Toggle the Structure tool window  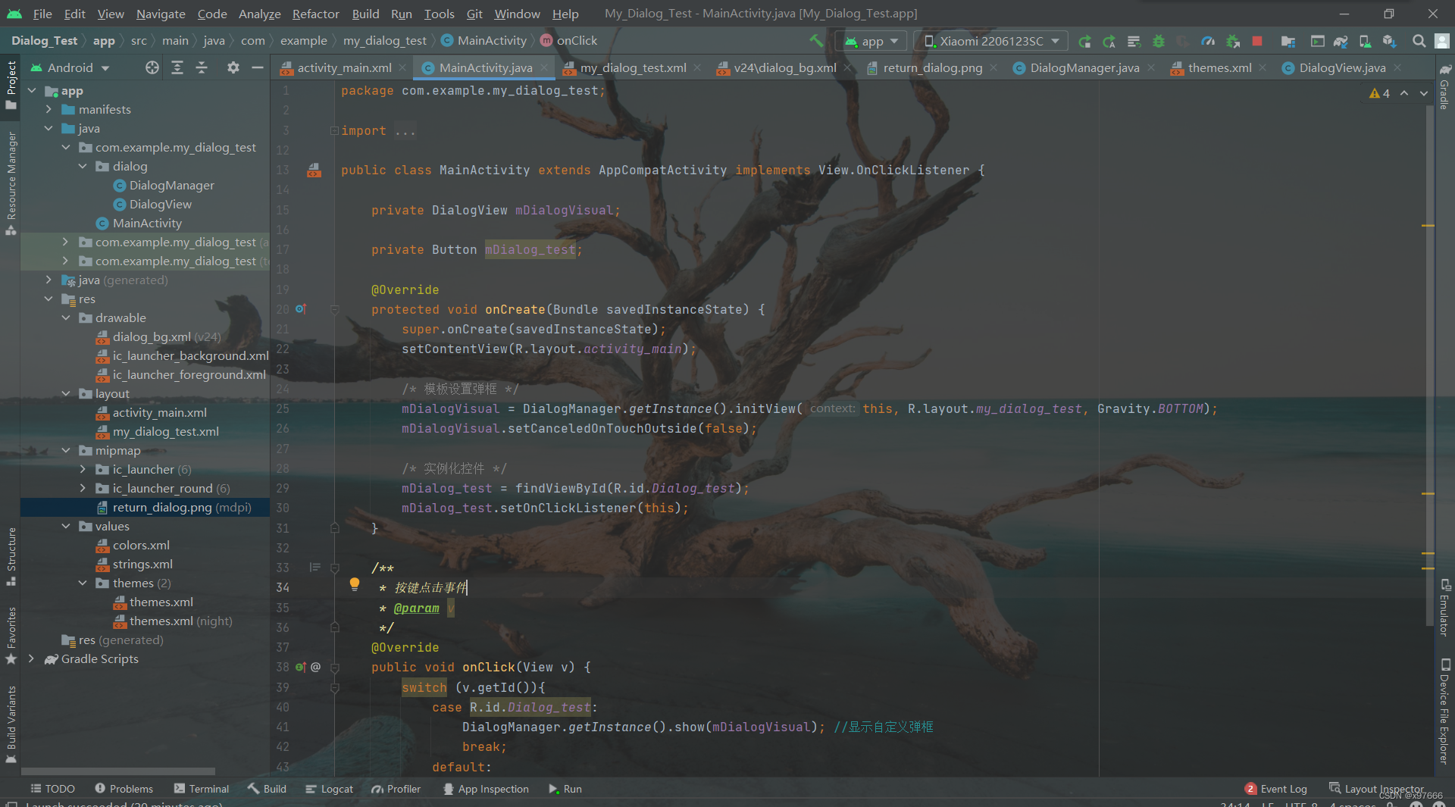11,557
